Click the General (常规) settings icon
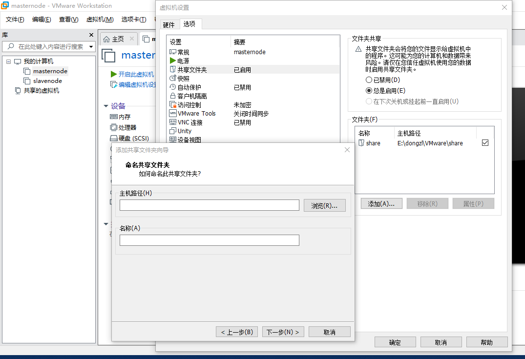525x359 pixels. 173,52
